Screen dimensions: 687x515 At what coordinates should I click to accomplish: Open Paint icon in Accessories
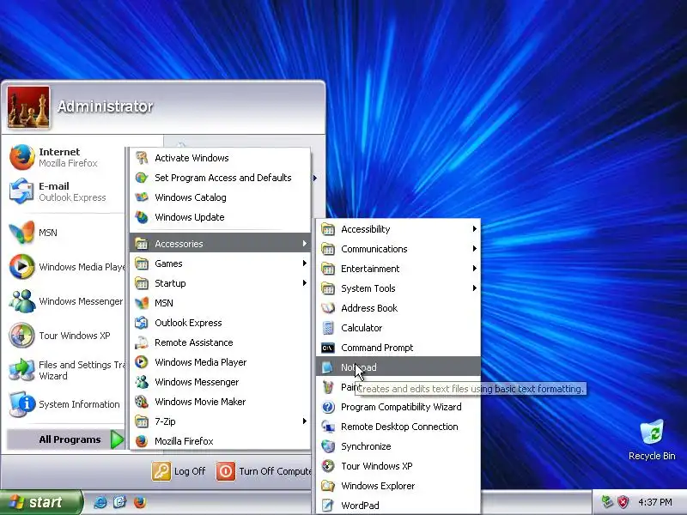coord(328,387)
